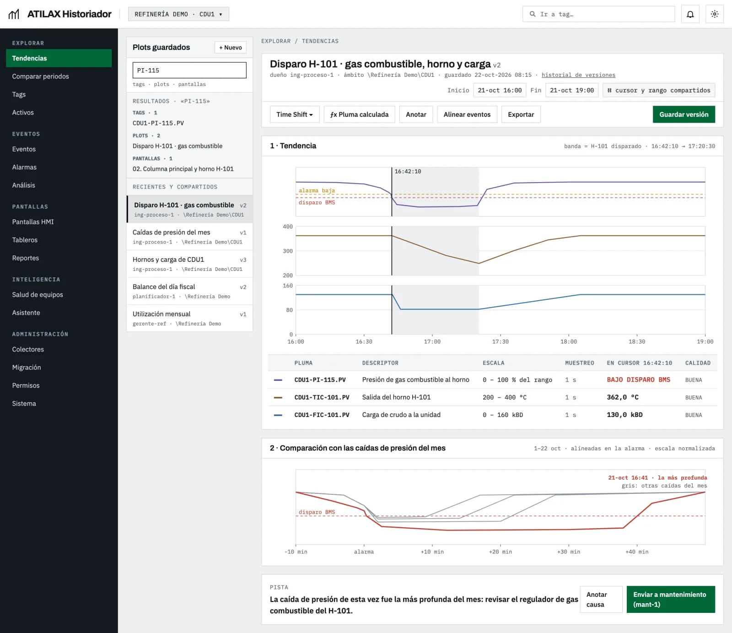This screenshot has height=633, width=732.
Task: Click the PI-115 search field
Action: click(189, 70)
